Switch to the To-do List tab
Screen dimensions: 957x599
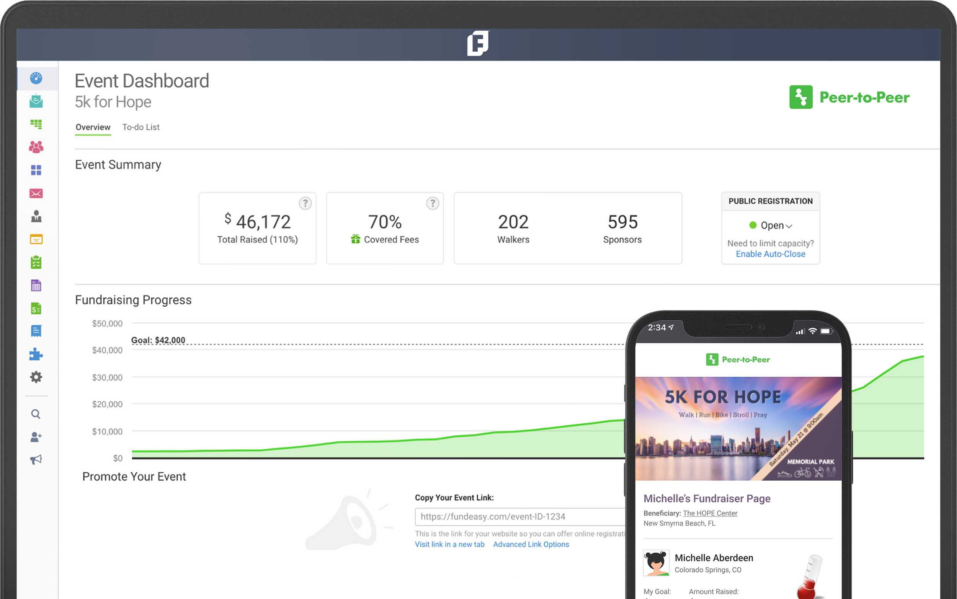[x=140, y=127]
